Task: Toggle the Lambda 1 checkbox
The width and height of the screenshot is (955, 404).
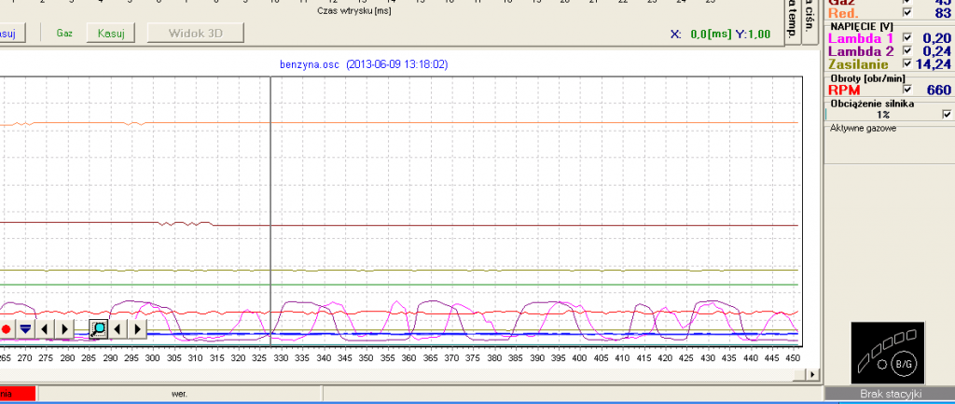Action: click(907, 38)
